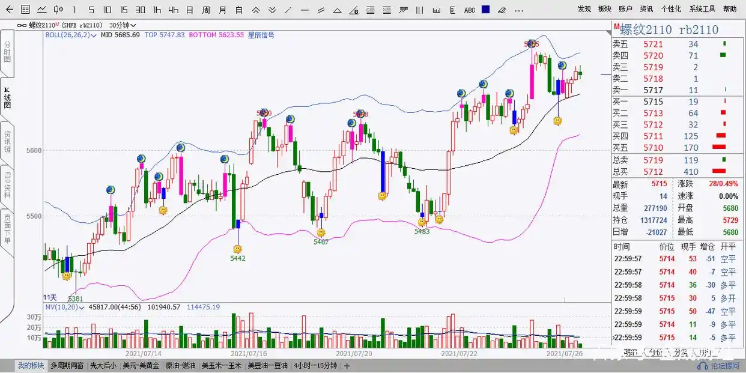This screenshot has height=373, width=746.
Task: Open the 系统工具 menu
Action: click(702, 9)
